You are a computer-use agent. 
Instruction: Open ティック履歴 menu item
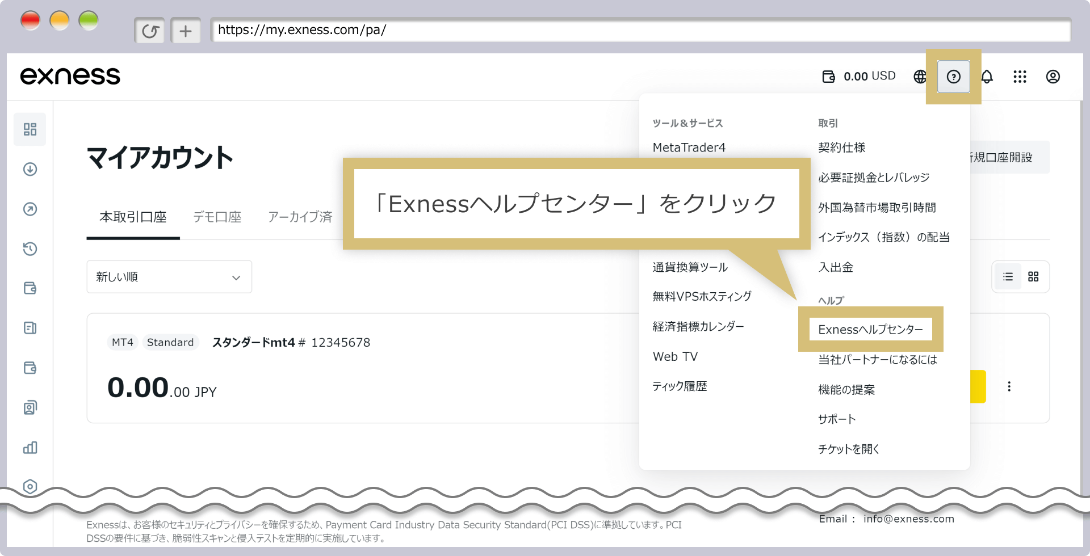(680, 387)
